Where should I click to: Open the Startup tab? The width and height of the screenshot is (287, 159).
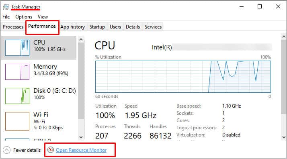pyautogui.click(x=97, y=27)
